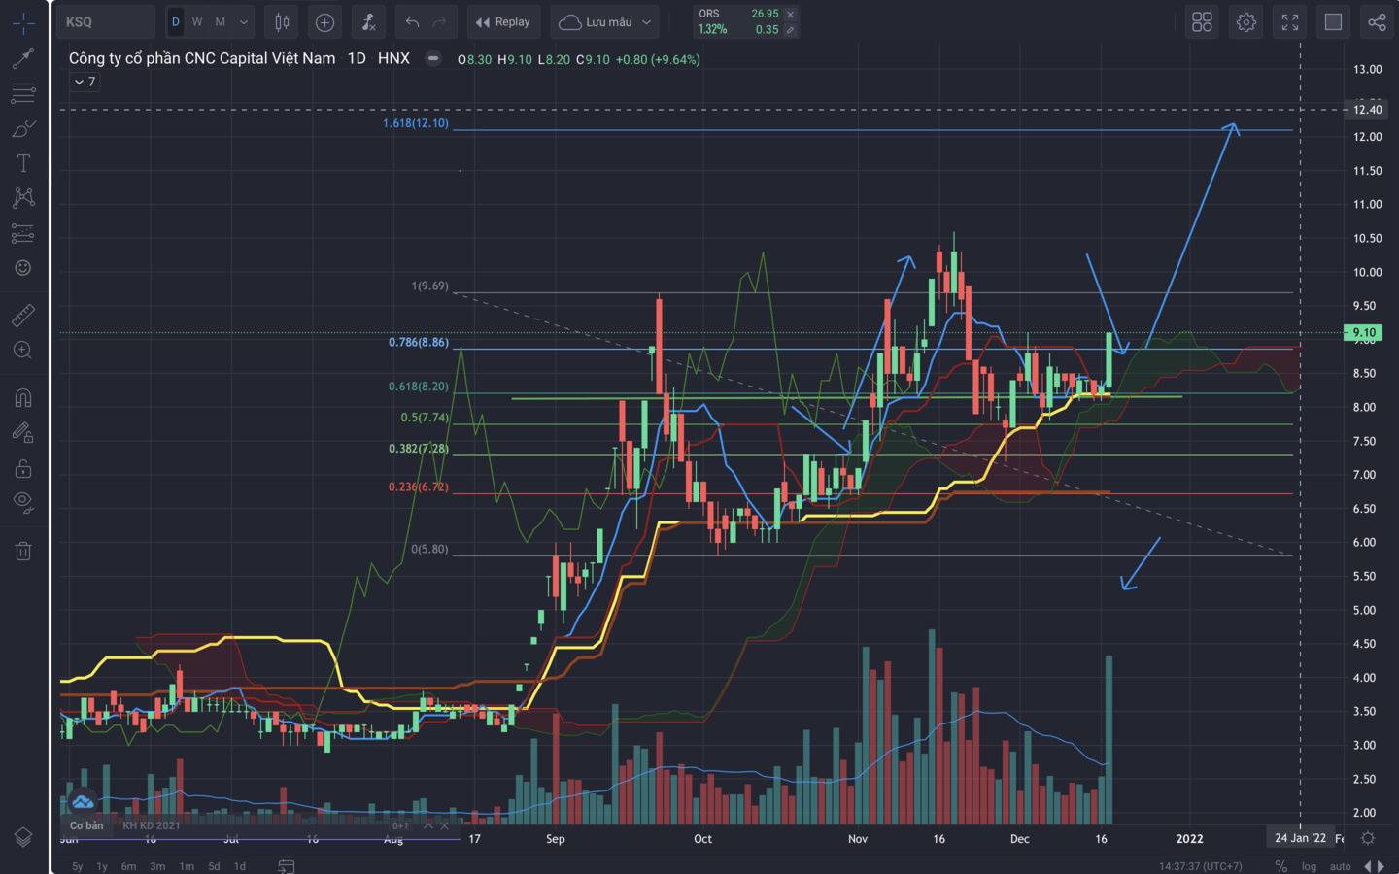Open the indicator templates icon
This screenshot has height=874, width=1399.
point(368,22)
